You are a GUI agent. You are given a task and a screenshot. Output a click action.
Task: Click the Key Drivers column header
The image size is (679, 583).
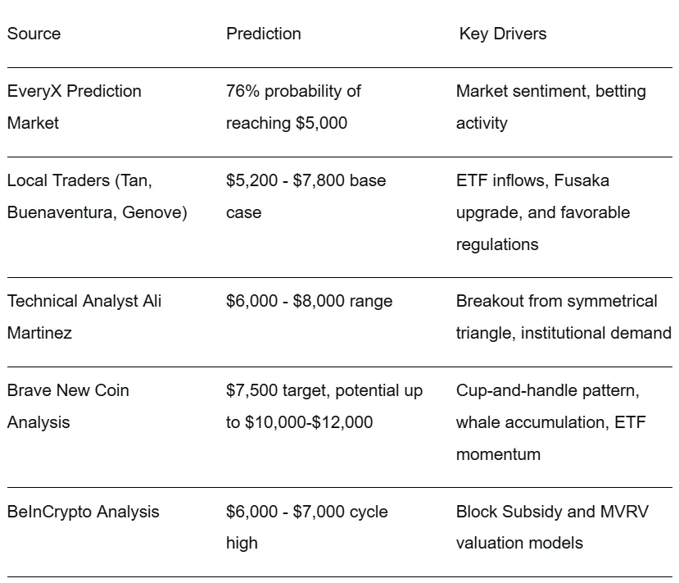[502, 34]
